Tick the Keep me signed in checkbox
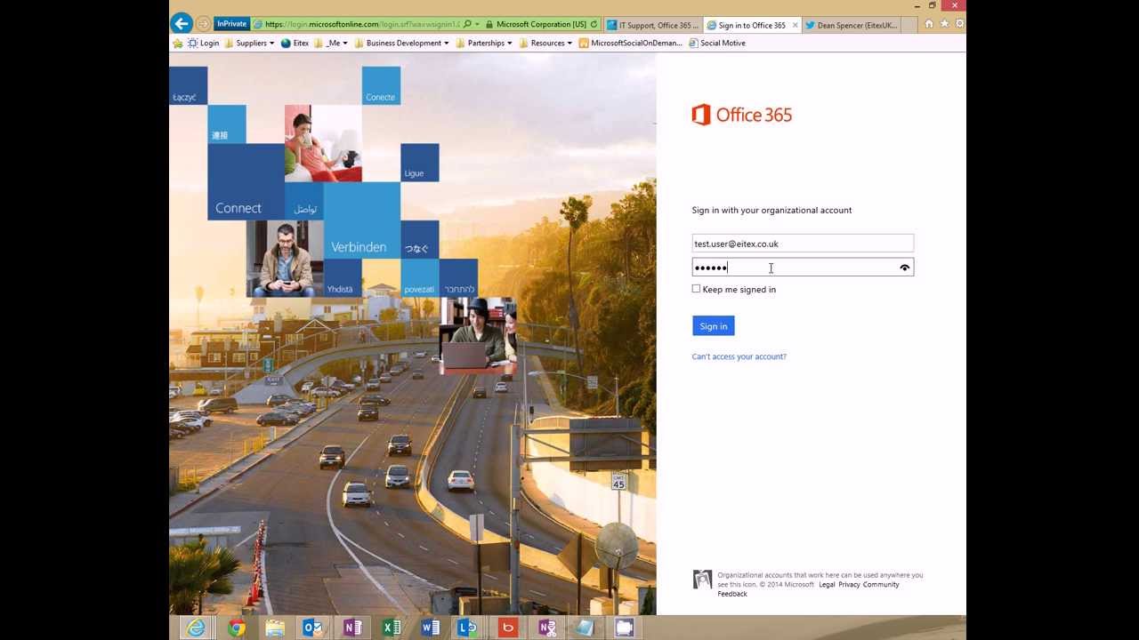 (696, 289)
